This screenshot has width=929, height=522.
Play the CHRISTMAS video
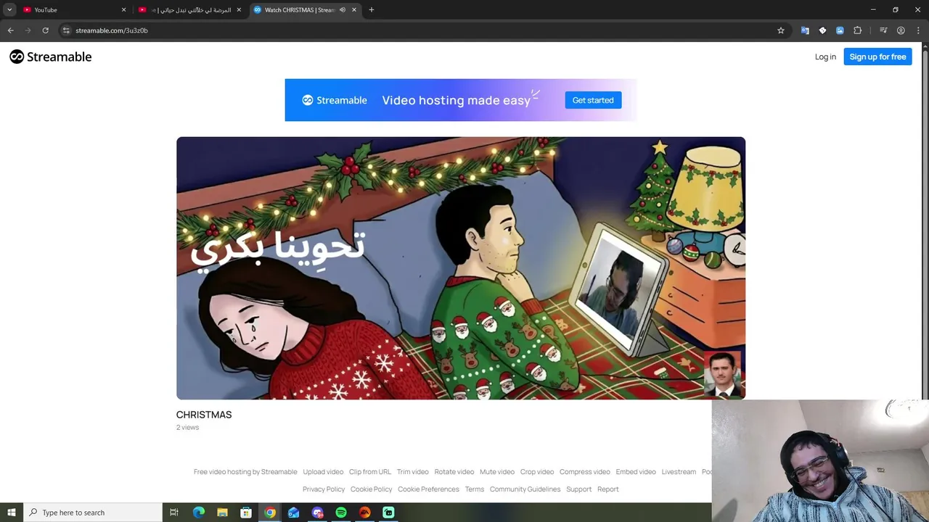pyautogui.click(x=461, y=268)
